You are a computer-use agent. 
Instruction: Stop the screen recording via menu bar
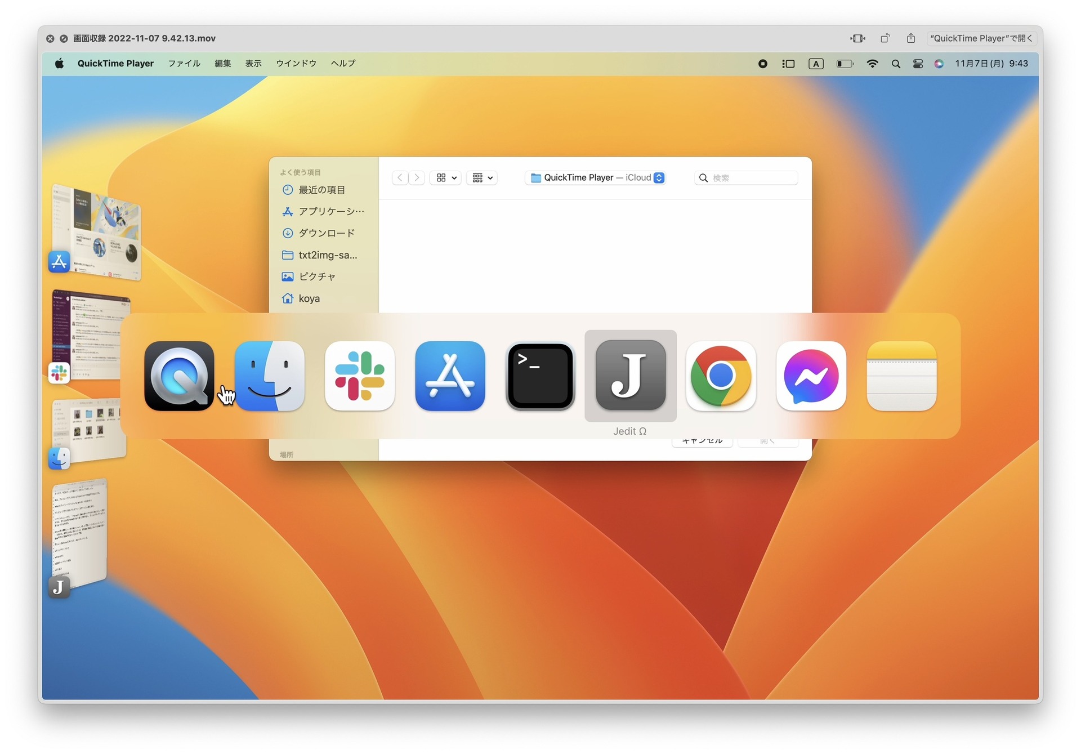point(763,64)
